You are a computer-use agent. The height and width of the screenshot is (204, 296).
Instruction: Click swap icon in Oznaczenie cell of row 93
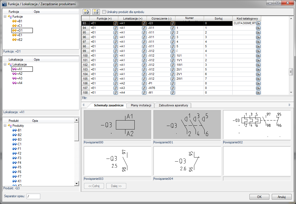coord(172,23)
